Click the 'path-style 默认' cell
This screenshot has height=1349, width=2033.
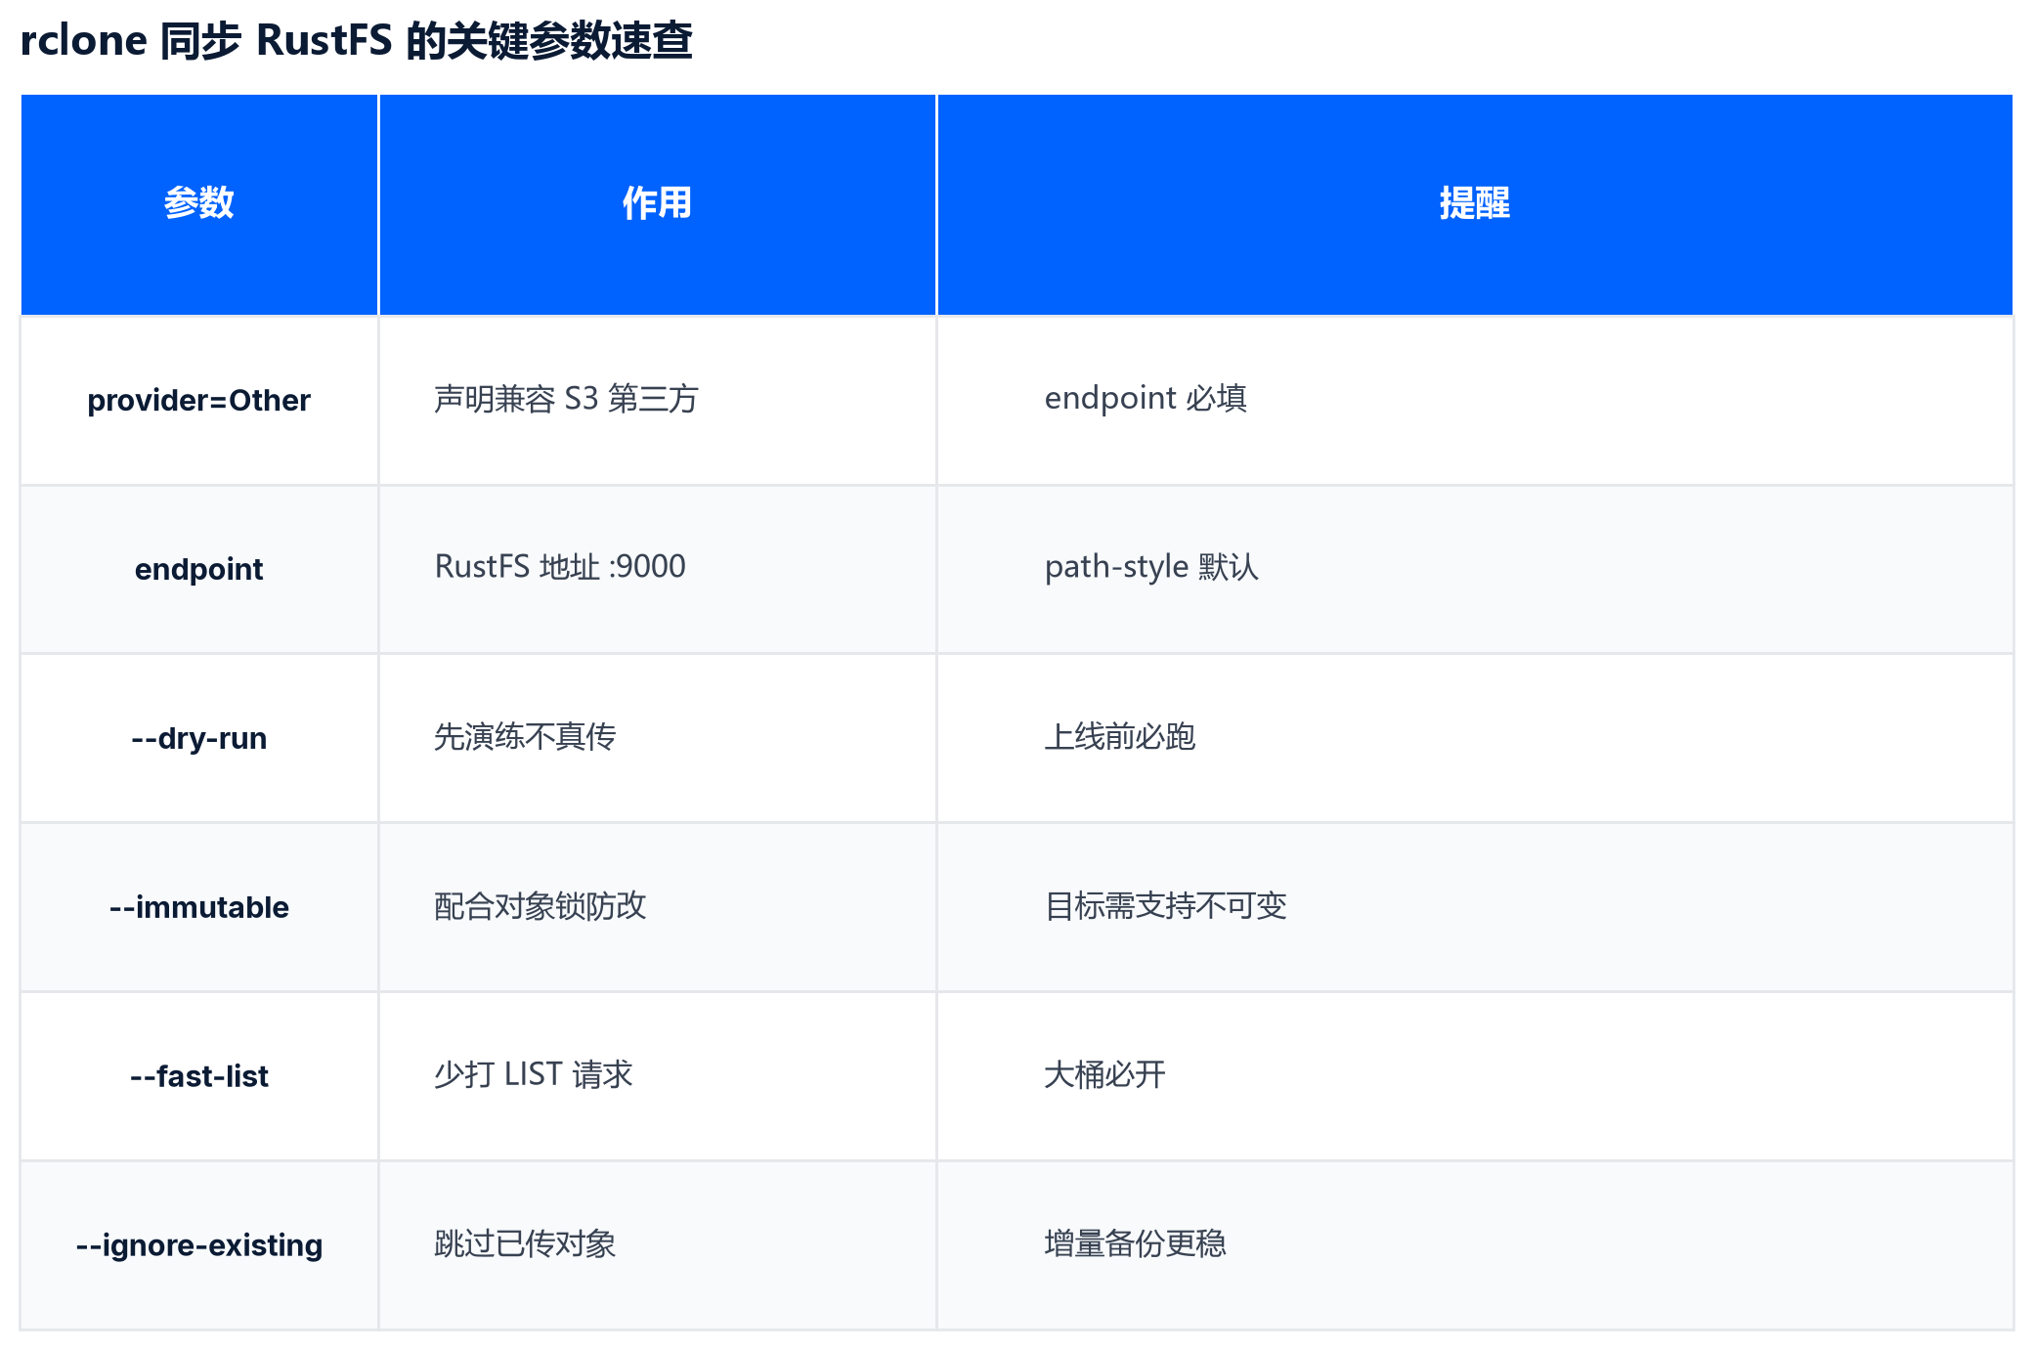(1475, 570)
